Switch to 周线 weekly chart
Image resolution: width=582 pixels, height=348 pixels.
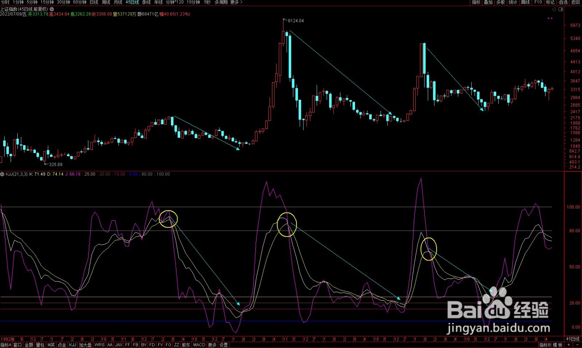pyautogui.click(x=106, y=2)
